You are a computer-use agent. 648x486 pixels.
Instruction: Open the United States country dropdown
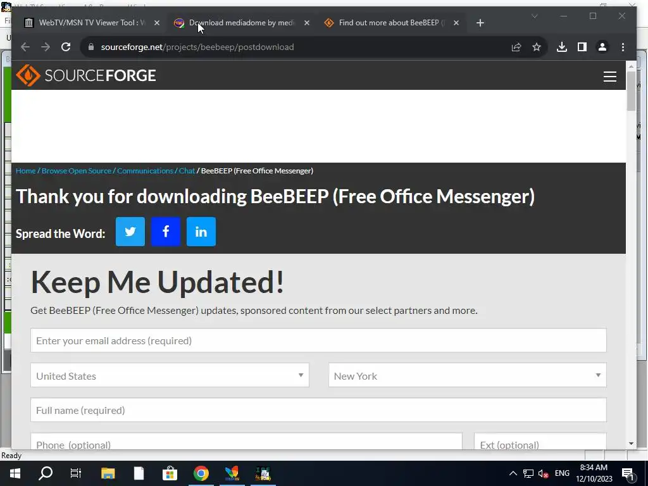[170, 375]
